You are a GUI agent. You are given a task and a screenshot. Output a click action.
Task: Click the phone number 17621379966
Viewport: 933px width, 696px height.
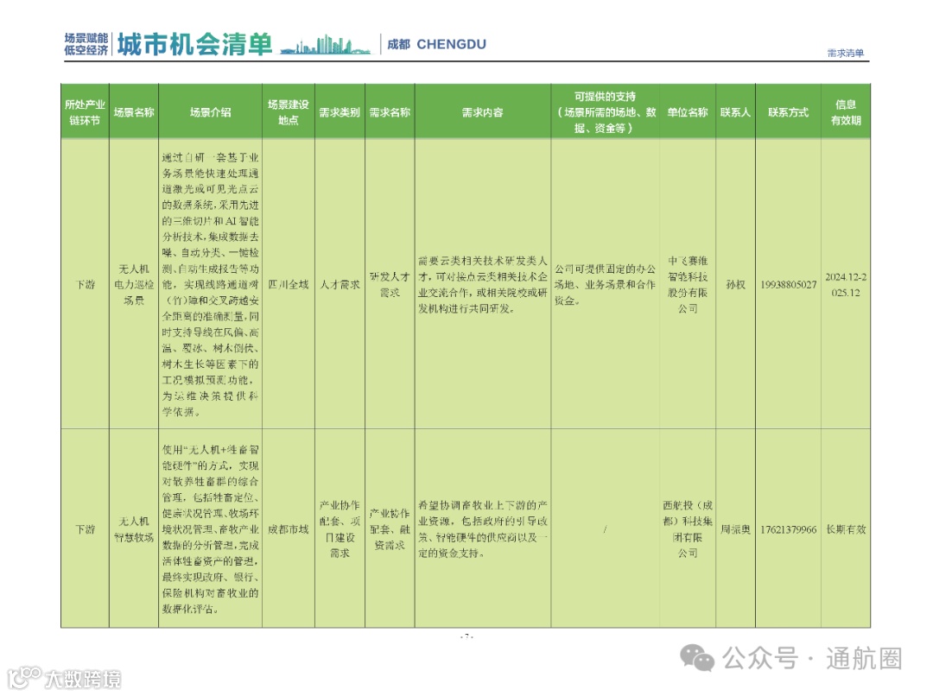789,529
